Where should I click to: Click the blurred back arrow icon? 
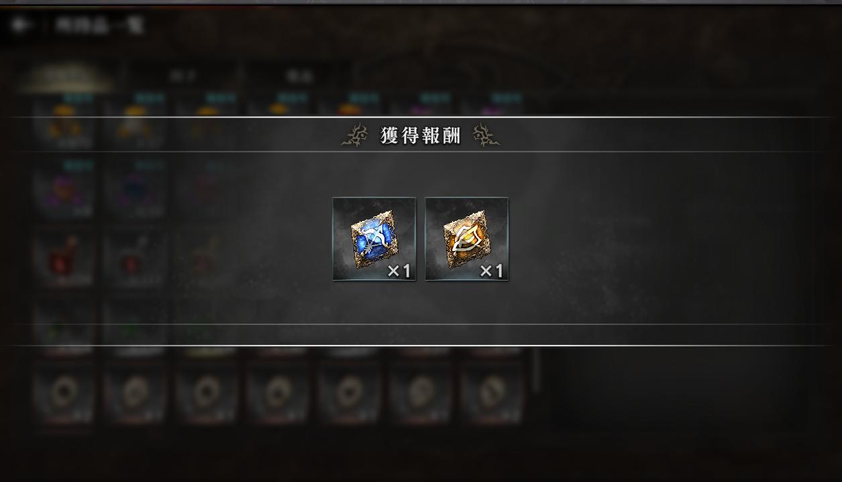(x=21, y=26)
